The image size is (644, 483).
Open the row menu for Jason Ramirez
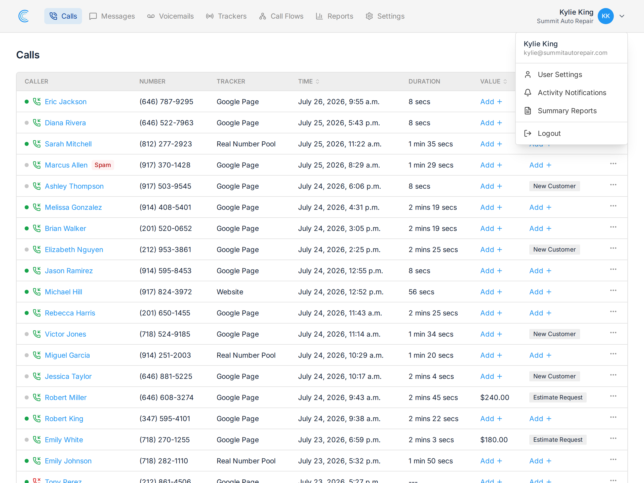point(613,269)
